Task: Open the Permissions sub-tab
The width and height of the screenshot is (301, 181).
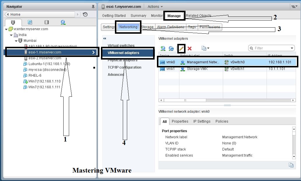Action: click(x=210, y=27)
